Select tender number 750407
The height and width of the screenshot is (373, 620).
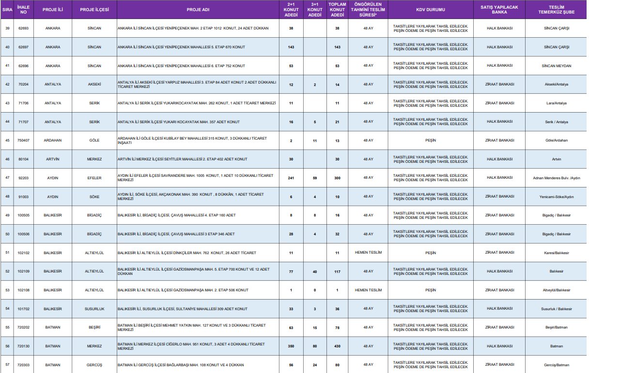pos(24,140)
